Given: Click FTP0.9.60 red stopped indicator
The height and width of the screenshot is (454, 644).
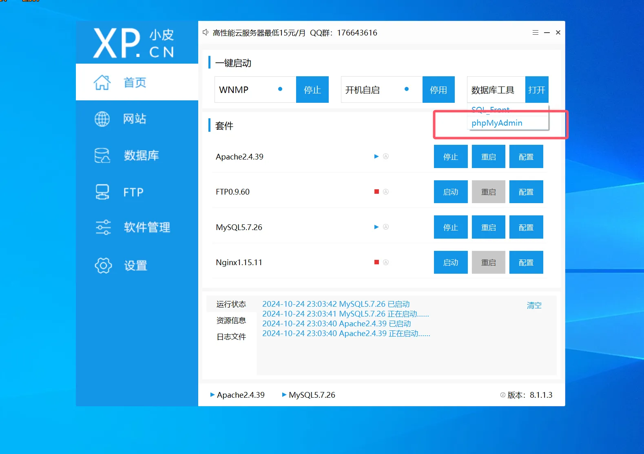Looking at the screenshot, I should [x=377, y=192].
